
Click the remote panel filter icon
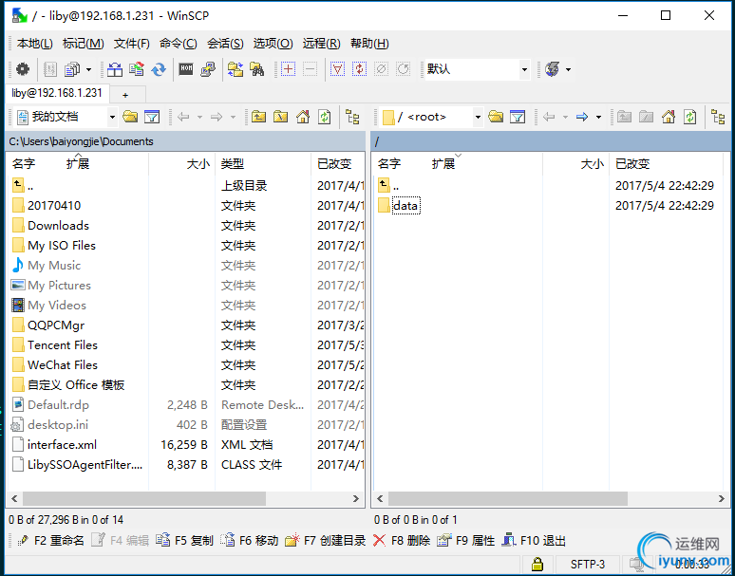[518, 117]
